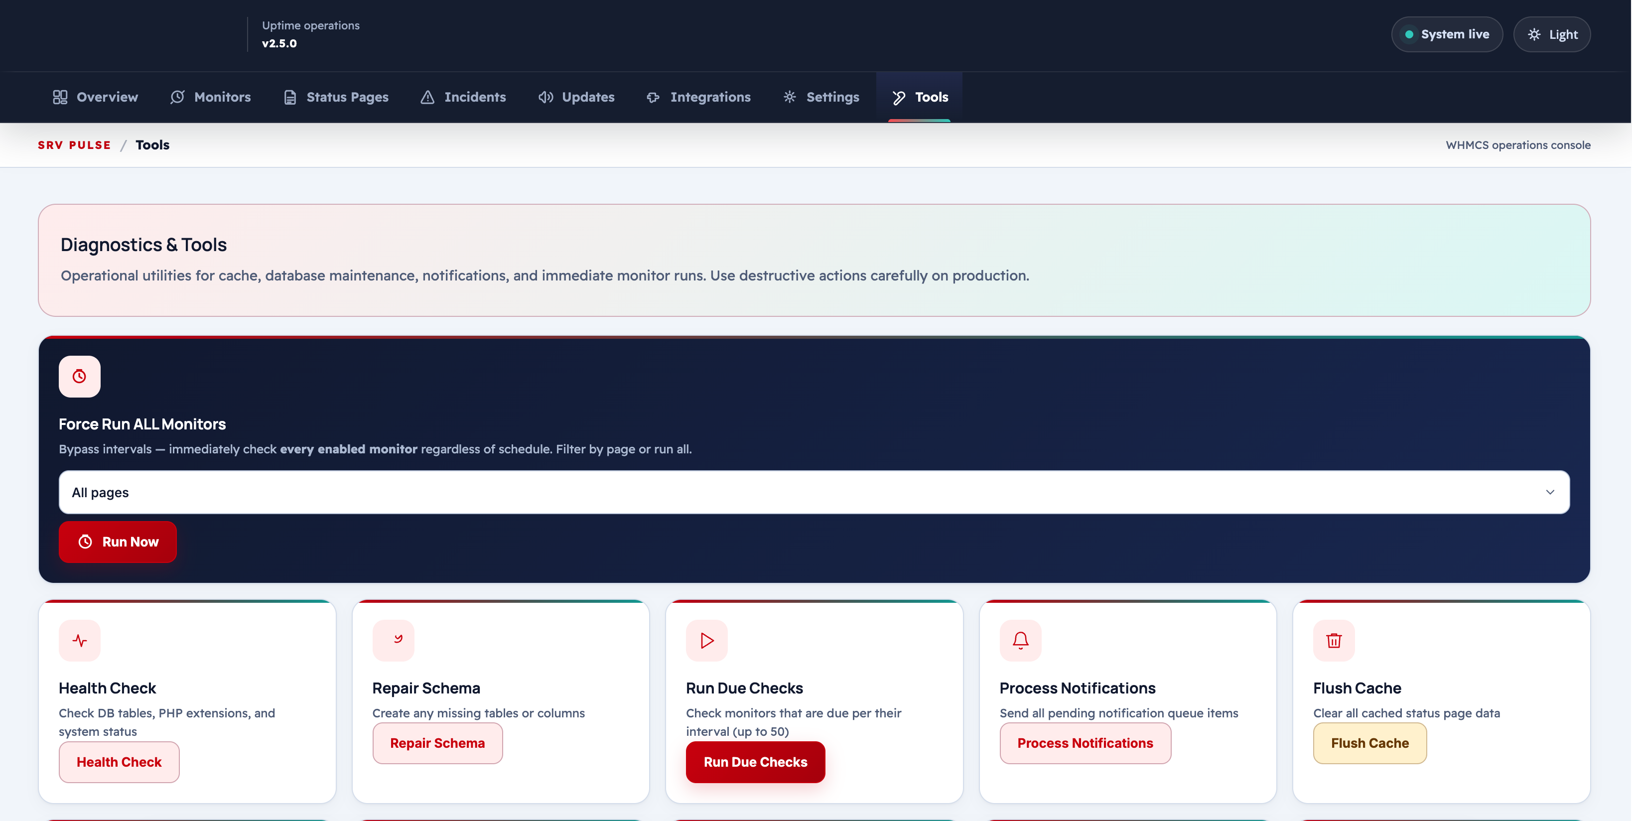Screen dimensions: 1632x821
Task: Click the Flush Cache trash icon
Action: pos(1334,641)
